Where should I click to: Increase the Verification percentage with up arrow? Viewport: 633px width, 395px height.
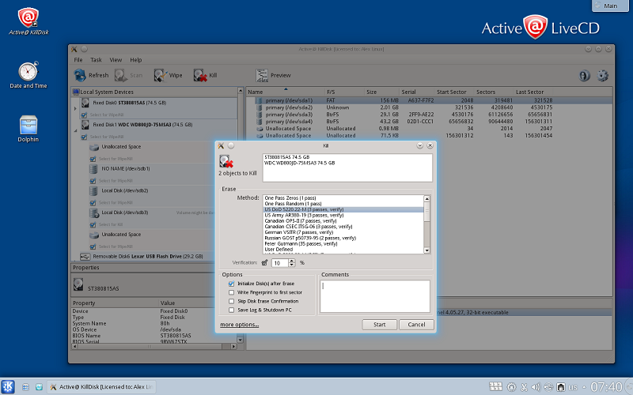click(292, 260)
